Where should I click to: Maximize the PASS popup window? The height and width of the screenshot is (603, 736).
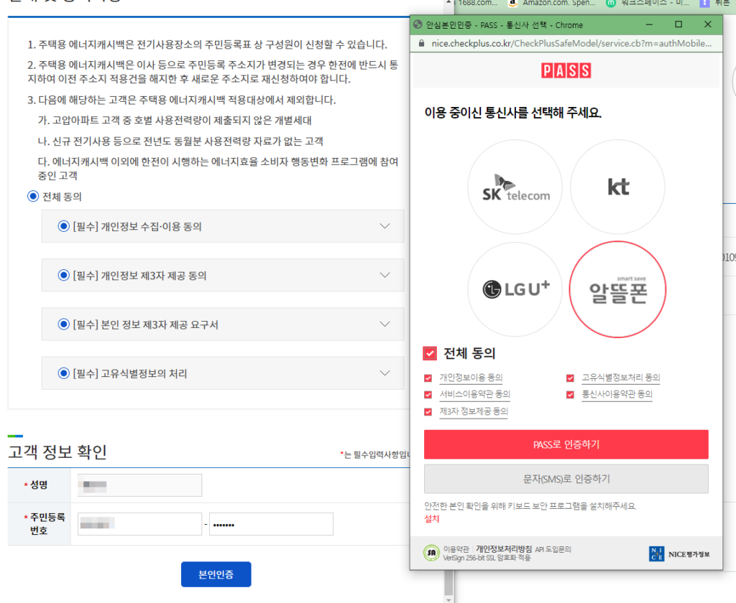(x=678, y=24)
